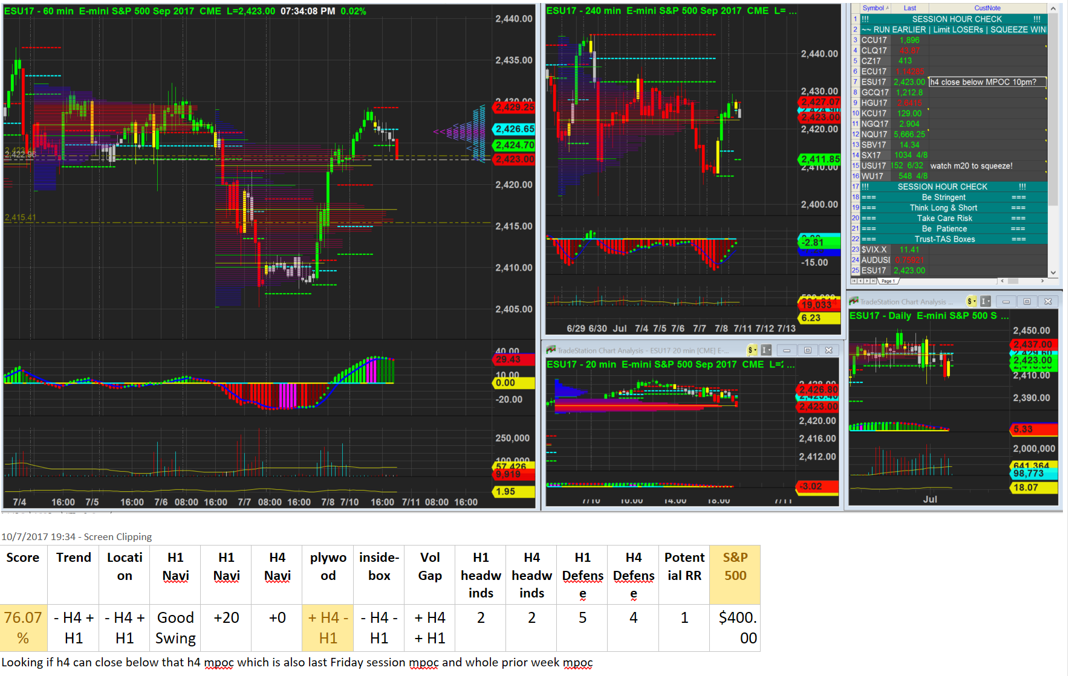Minimize the ESU17 20 min chart window
The width and height of the screenshot is (1072, 676).
pos(787,350)
